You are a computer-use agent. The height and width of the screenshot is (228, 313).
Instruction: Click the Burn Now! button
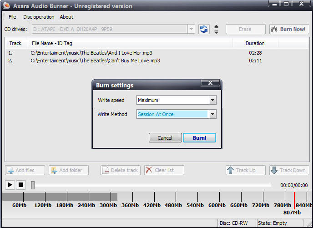tap(289, 29)
